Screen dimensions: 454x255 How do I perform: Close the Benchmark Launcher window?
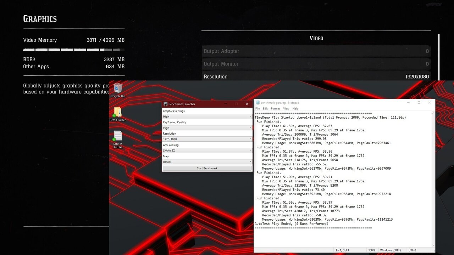247,104
